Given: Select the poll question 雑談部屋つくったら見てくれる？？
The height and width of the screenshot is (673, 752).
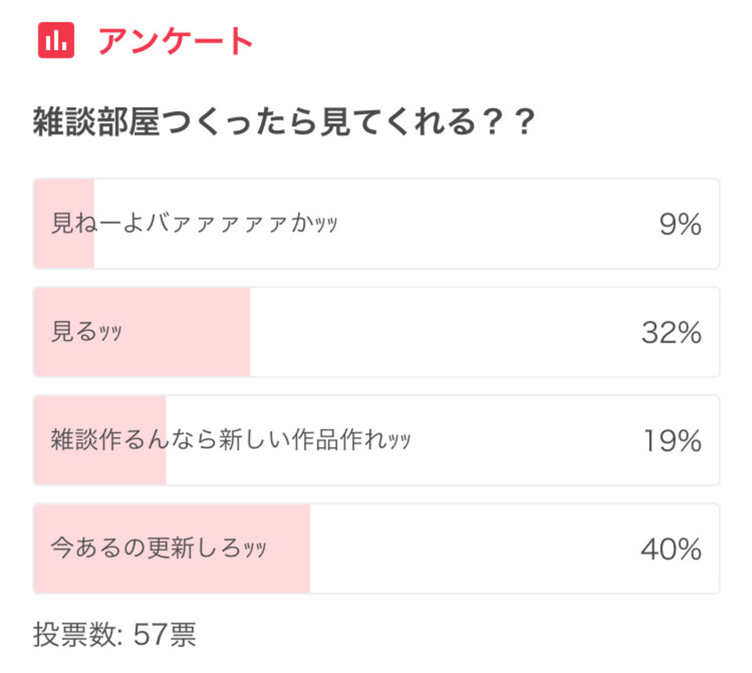Looking at the screenshot, I should (284, 121).
